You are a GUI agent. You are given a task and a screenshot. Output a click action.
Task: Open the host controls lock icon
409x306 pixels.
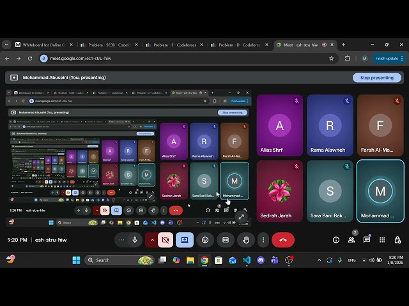(x=397, y=240)
